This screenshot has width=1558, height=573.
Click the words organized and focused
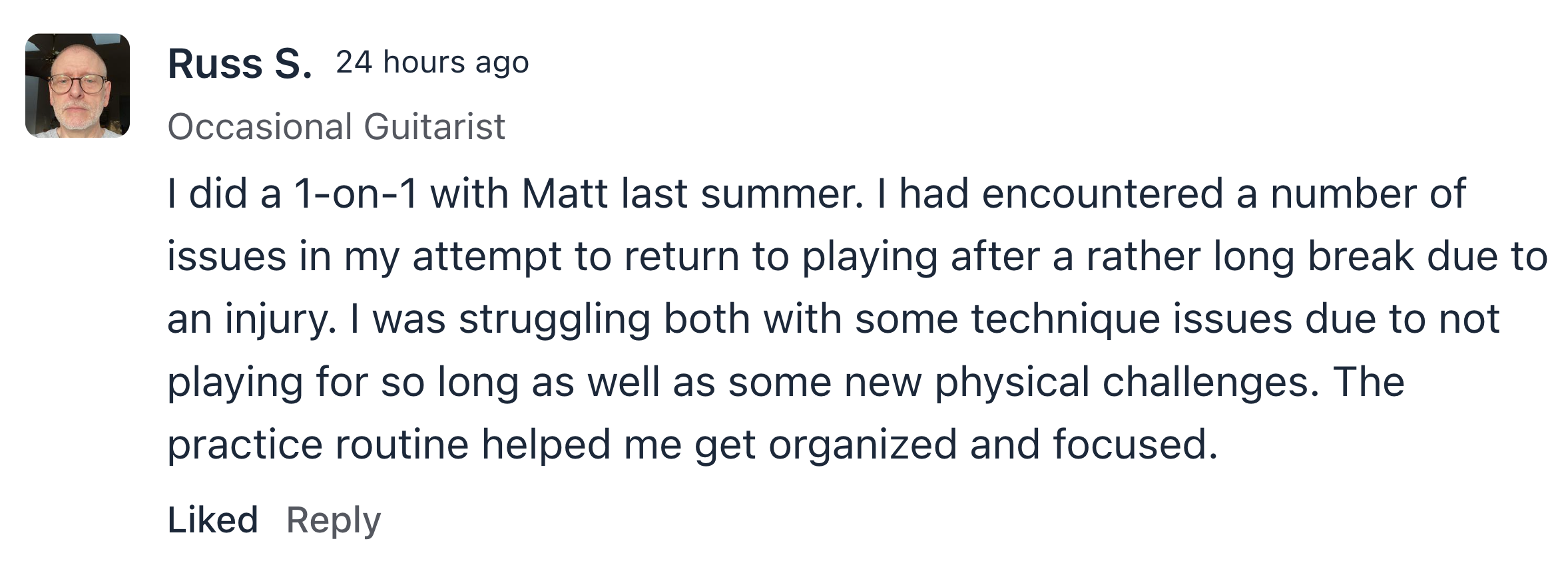coord(993,445)
